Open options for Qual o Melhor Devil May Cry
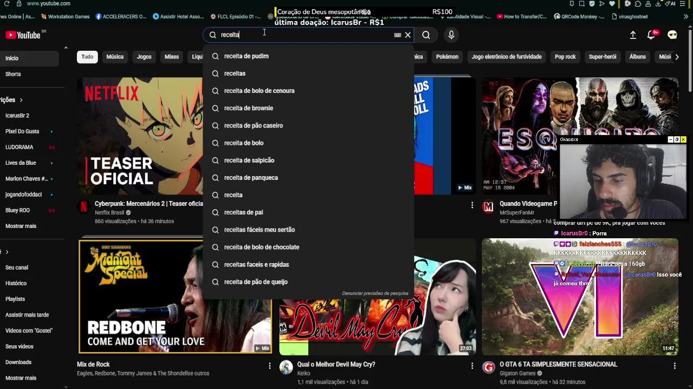 click(472, 366)
